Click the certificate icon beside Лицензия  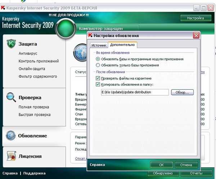coord(12,156)
